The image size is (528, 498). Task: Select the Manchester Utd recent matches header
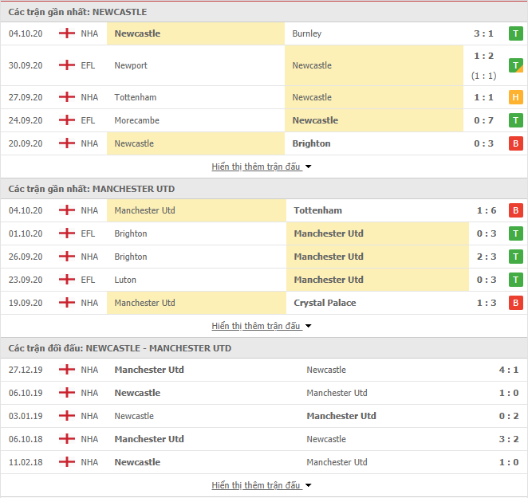pyautogui.click(x=92, y=189)
